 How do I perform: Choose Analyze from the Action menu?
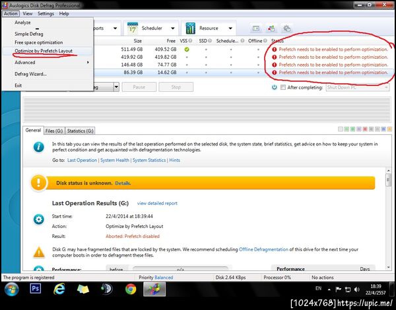[x=48, y=22]
